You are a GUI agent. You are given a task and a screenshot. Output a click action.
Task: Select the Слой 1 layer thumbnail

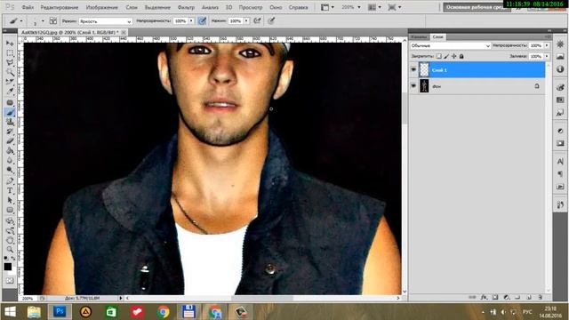424,69
